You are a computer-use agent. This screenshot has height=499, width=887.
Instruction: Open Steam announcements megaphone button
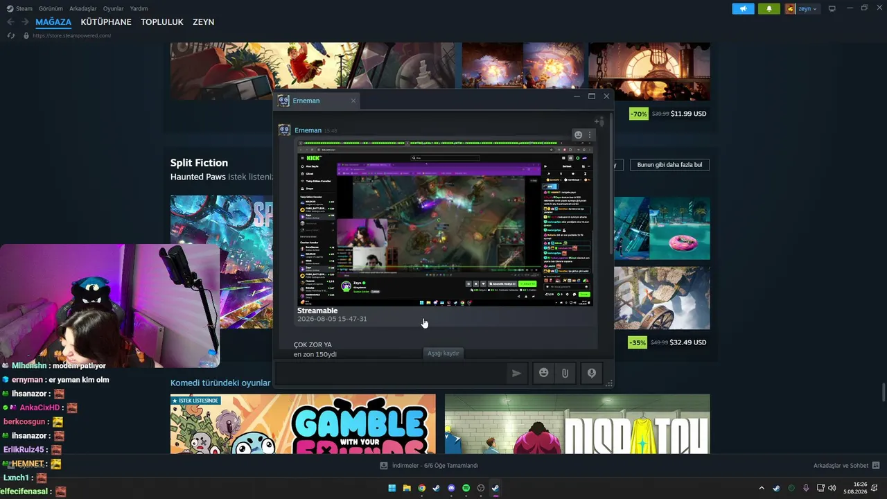(x=743, y=9)
